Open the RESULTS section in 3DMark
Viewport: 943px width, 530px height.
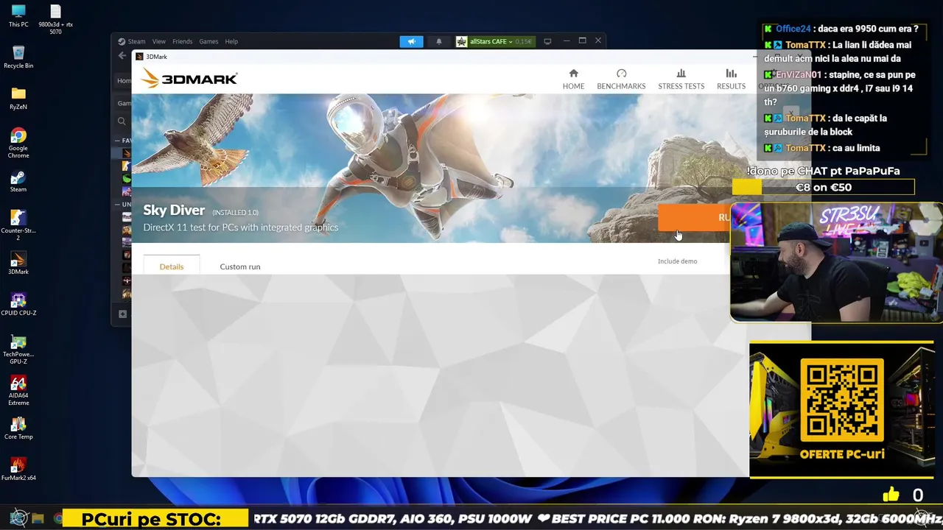click(731, 79)
